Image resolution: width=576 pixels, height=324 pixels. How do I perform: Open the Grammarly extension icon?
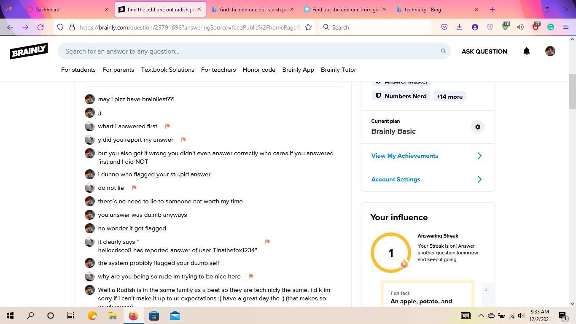click(x=551, y=27)
